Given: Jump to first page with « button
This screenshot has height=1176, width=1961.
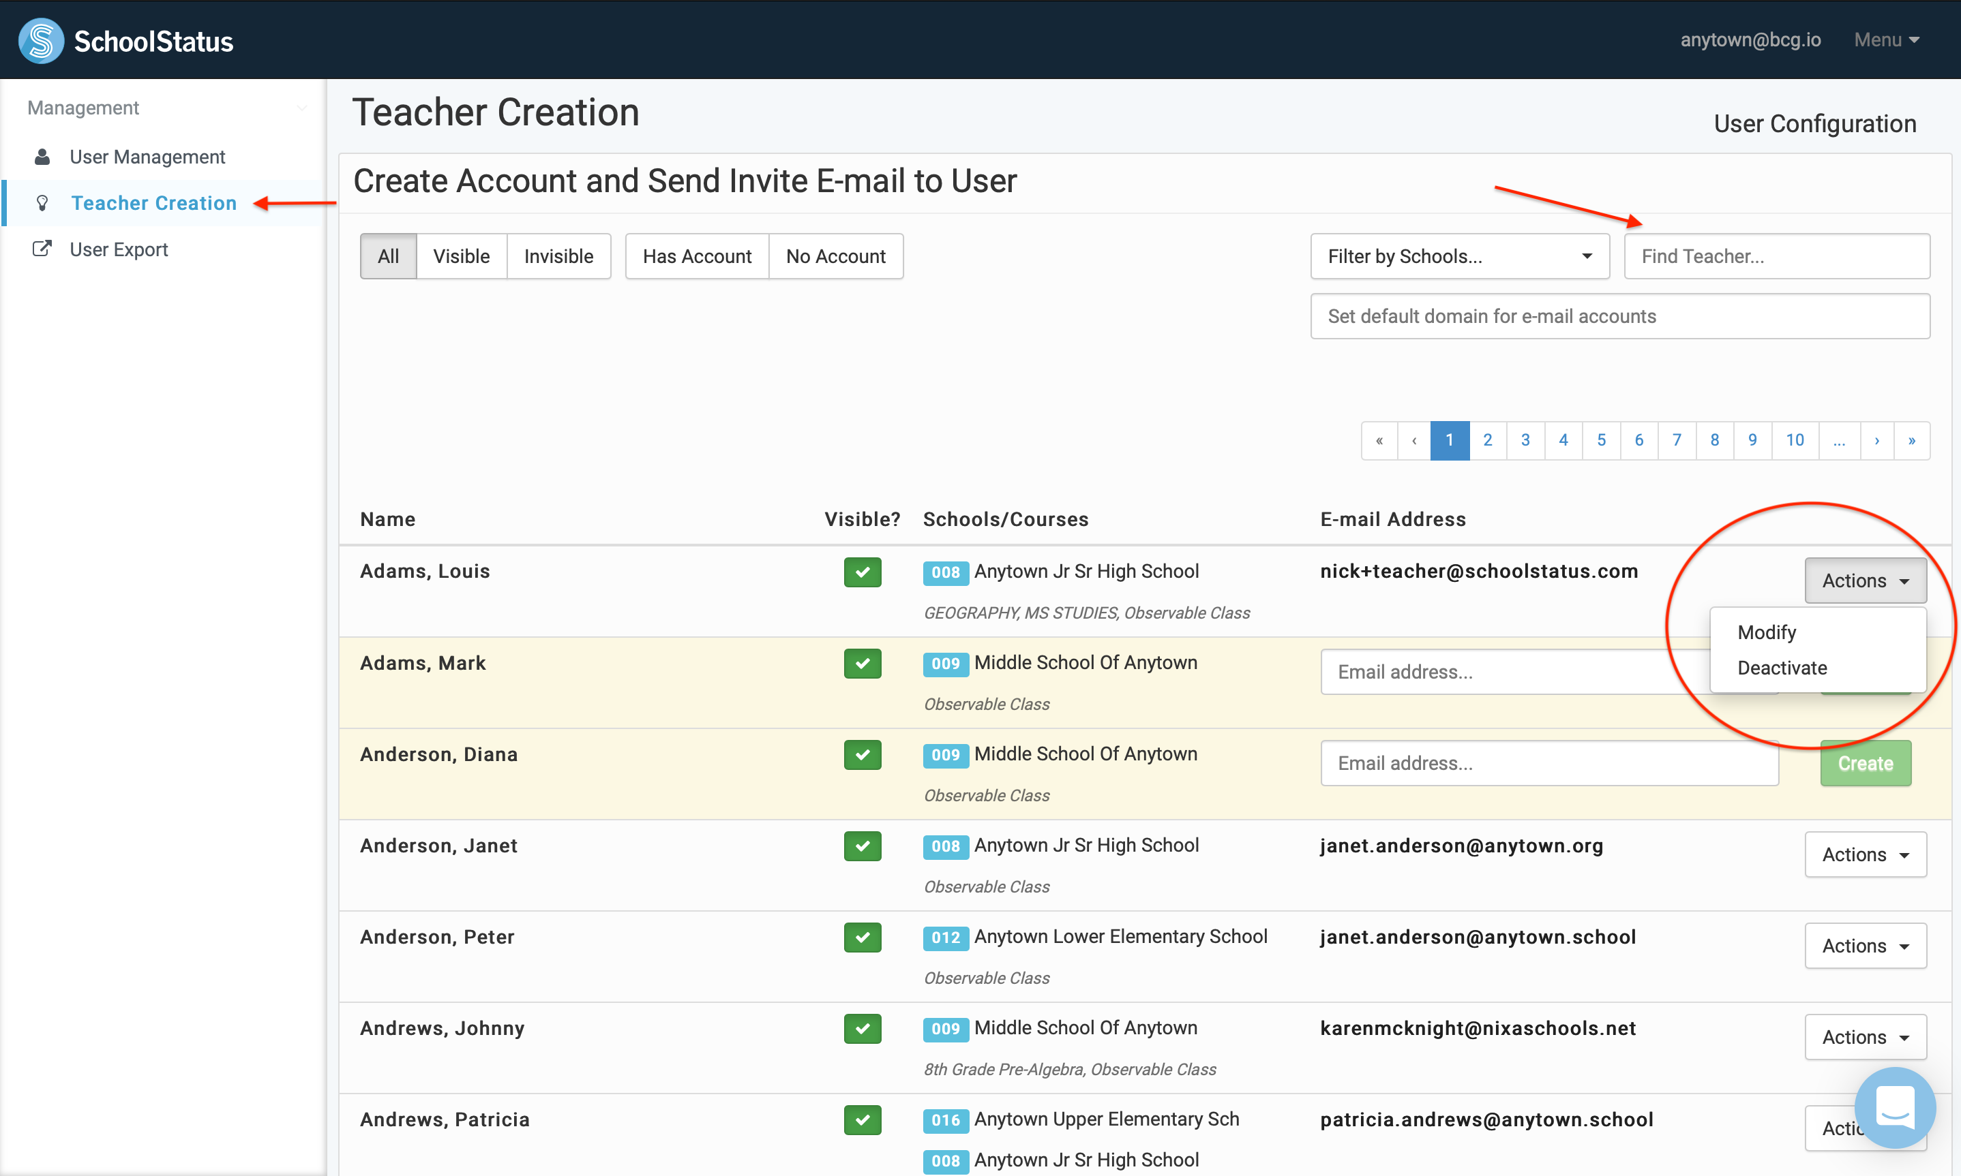Looking at the screenshot, I should coord(1380,440).
